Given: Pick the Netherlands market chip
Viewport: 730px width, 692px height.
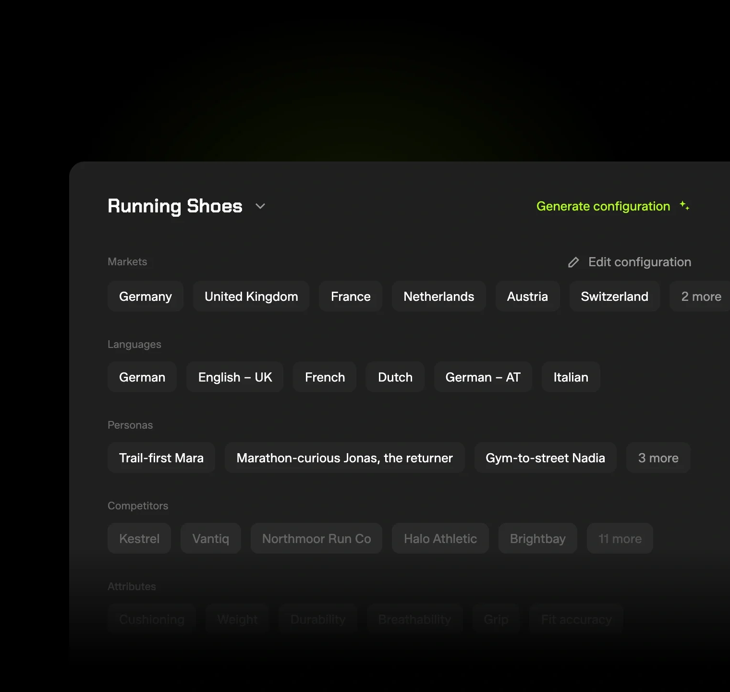Looking at the screenshot, I should (439, 297).
